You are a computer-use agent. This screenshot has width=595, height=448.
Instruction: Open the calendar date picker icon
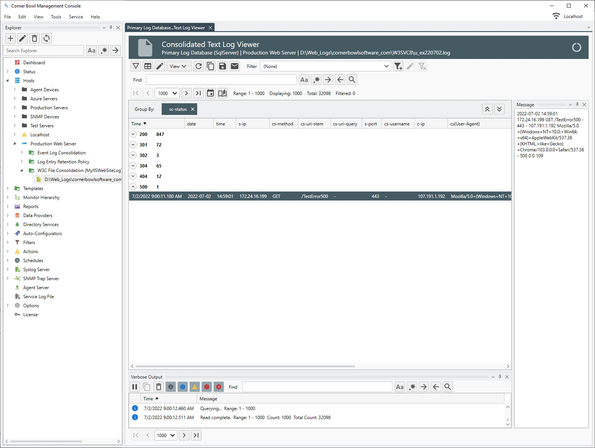tap(210, 93)
